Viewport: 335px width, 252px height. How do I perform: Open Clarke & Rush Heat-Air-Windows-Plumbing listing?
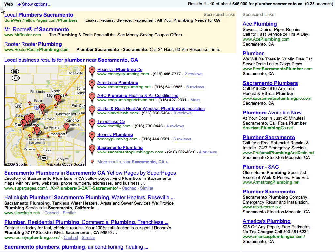coord(151,108)
